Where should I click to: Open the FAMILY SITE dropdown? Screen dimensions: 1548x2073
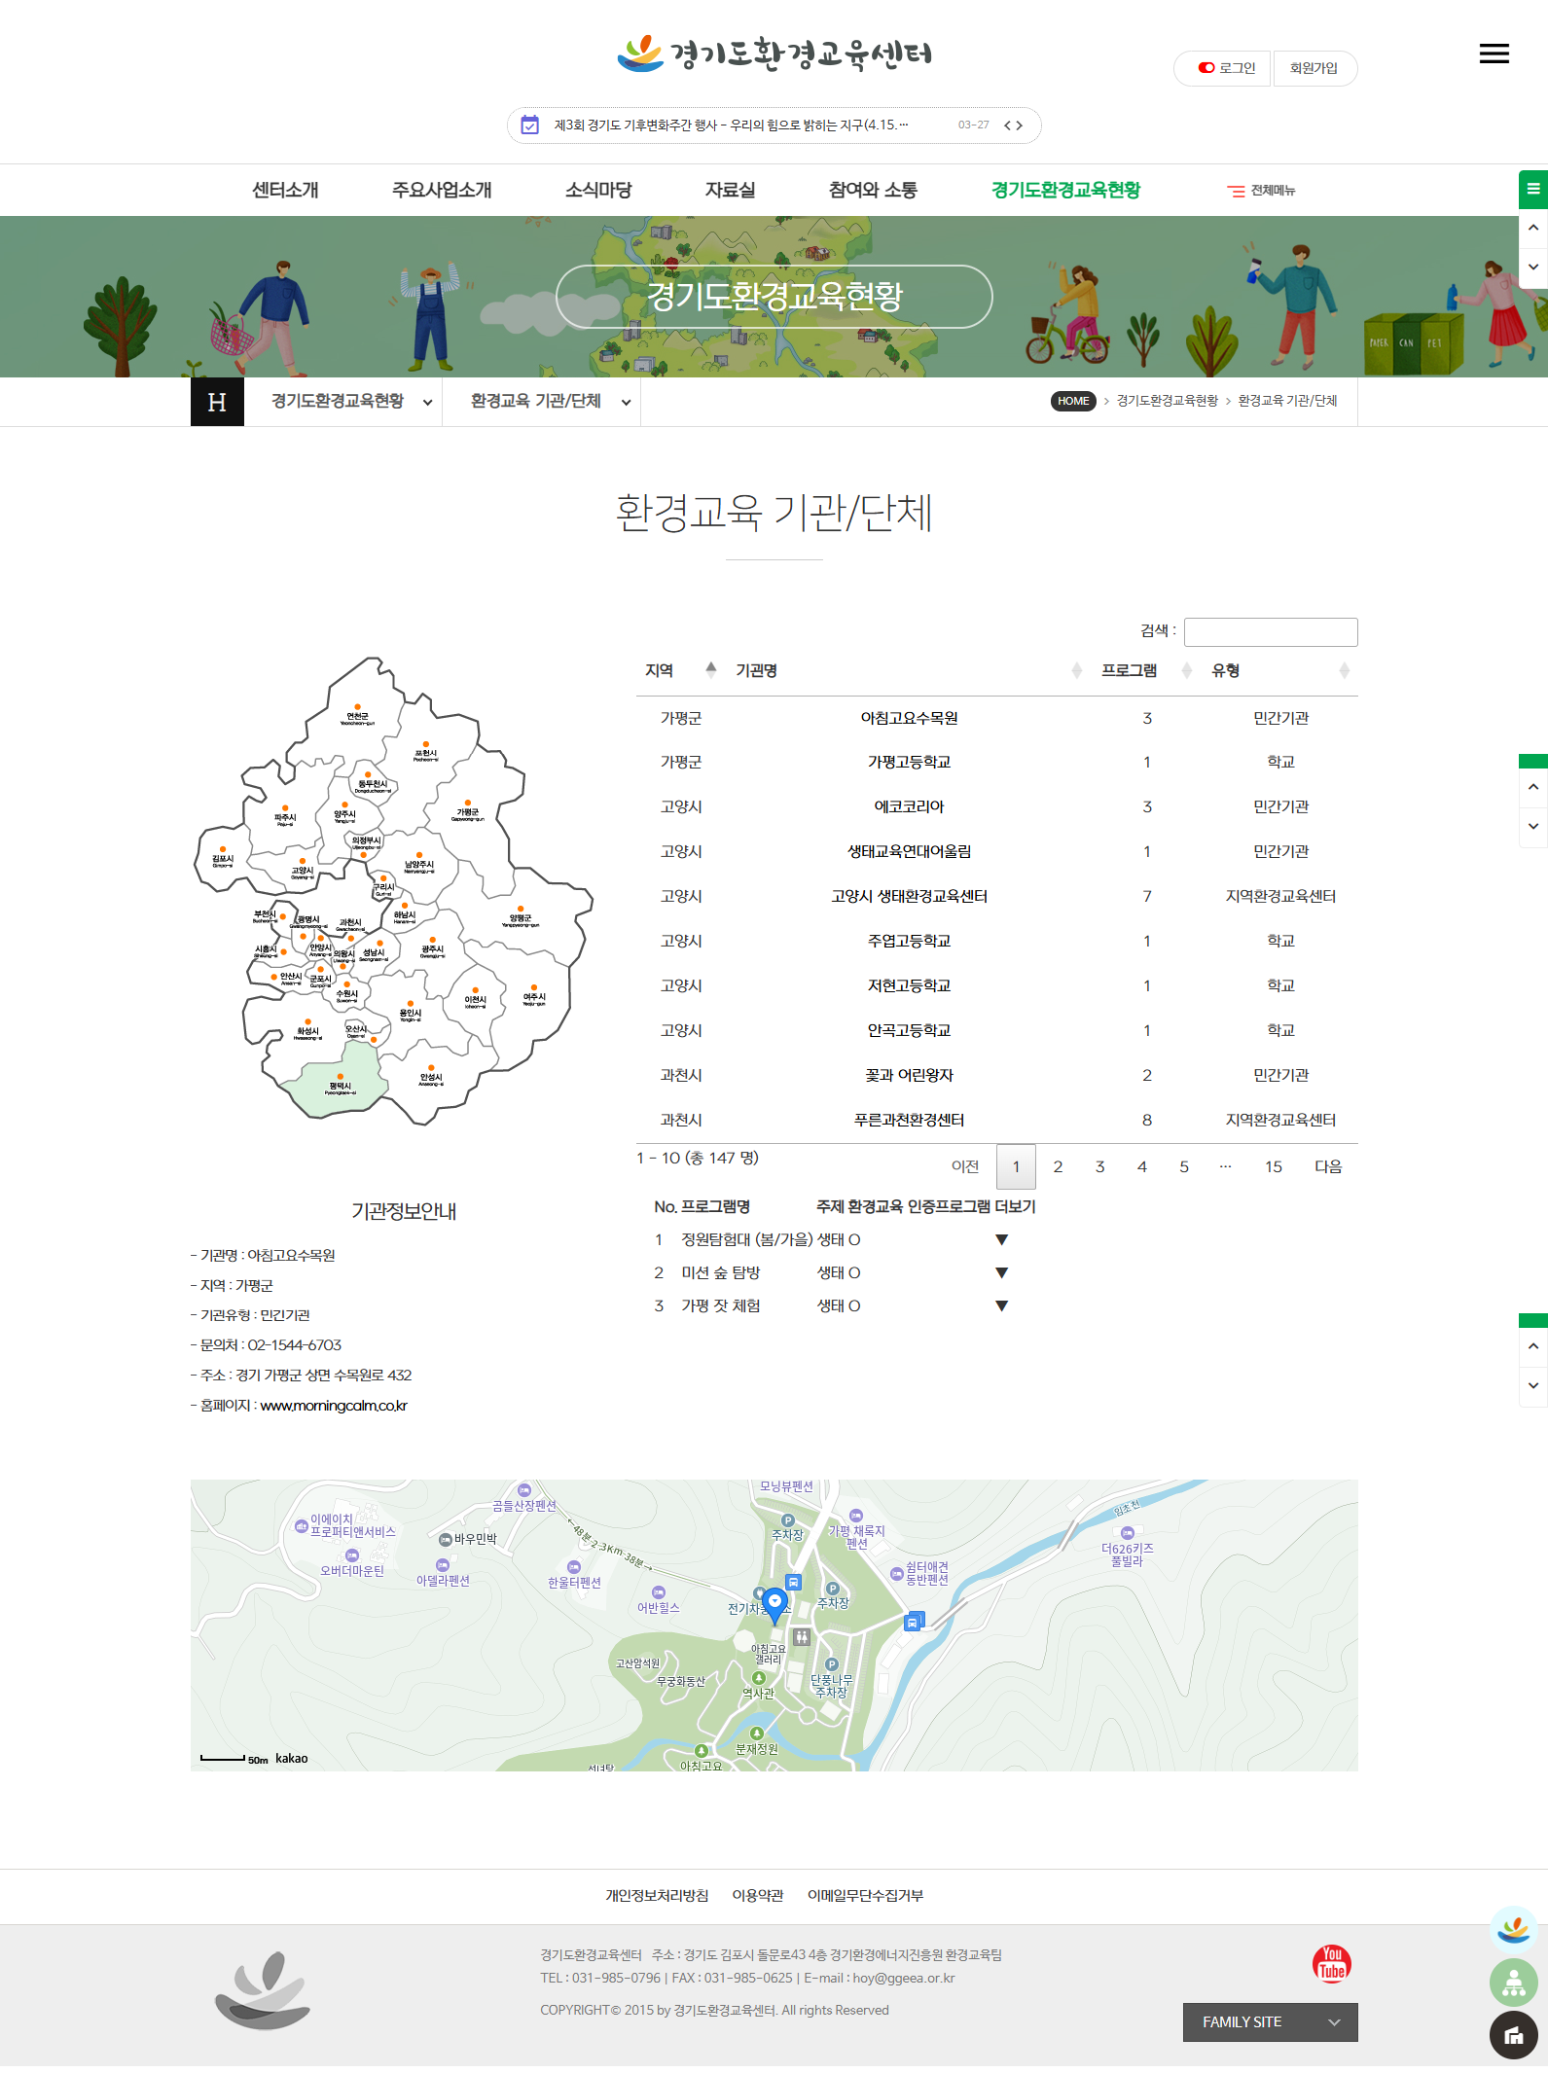coord(1270,2021)
